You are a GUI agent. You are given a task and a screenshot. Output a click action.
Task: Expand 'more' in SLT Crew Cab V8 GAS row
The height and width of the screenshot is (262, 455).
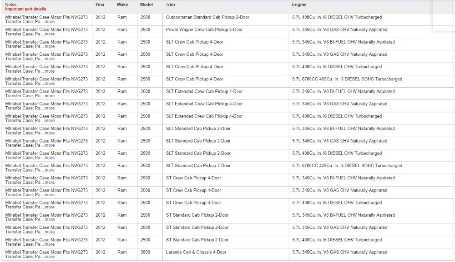[50, 59]
